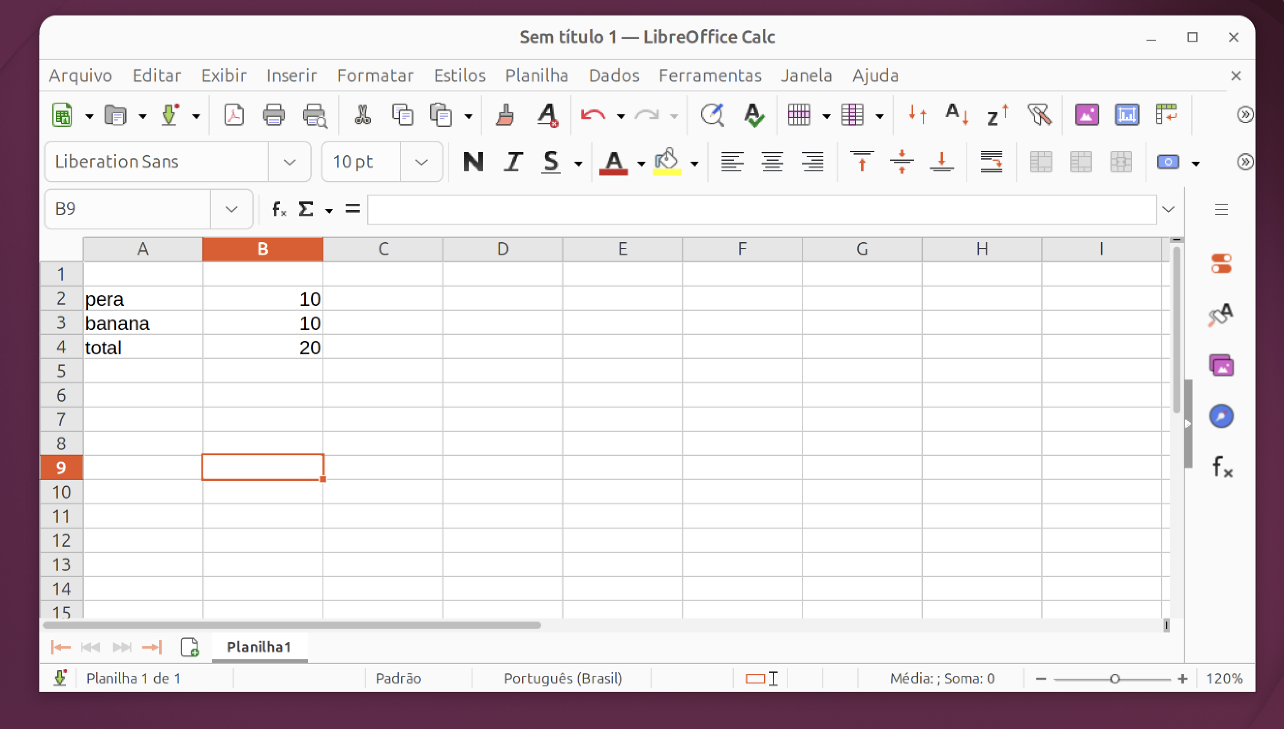Click zoom in plus button

coord(1183,679)
